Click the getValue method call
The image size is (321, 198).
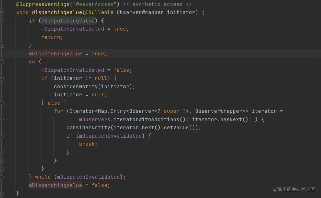tap(176, 127)
